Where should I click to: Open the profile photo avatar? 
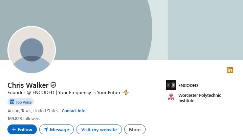pyautogui.click(x=31, y=50)
